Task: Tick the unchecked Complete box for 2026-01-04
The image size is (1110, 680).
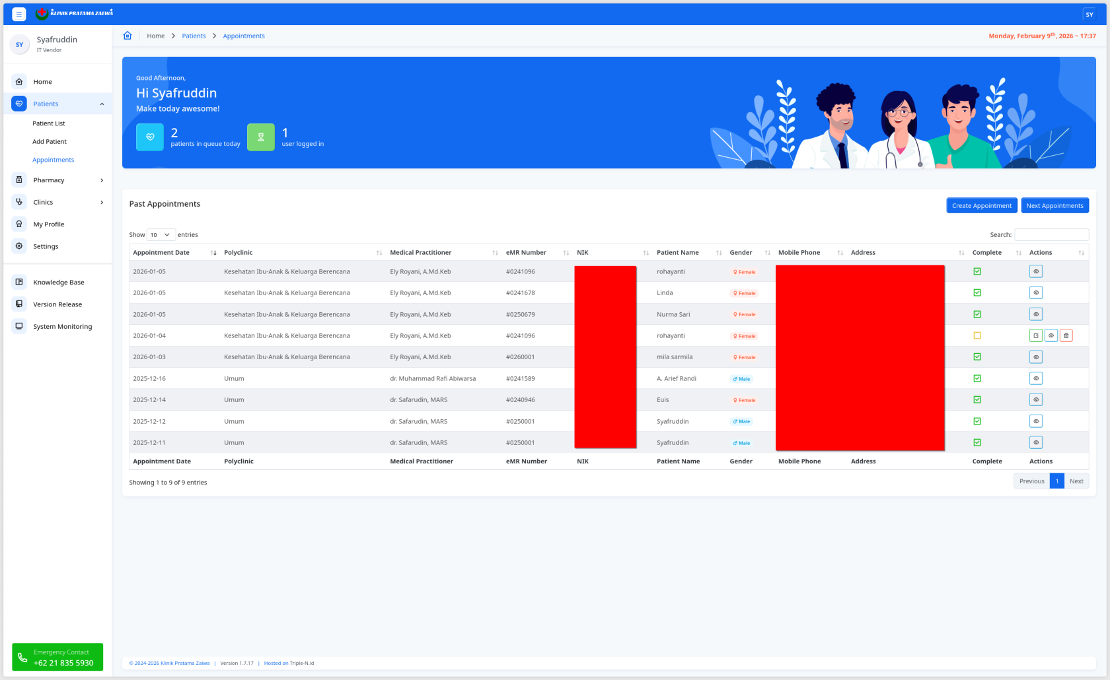Action: 977,335
